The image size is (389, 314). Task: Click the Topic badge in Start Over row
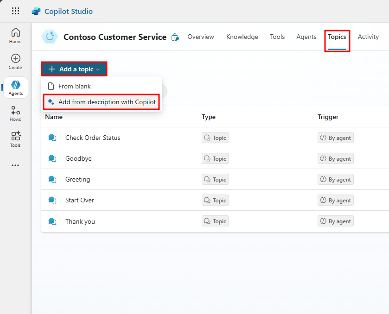[215, 200]
